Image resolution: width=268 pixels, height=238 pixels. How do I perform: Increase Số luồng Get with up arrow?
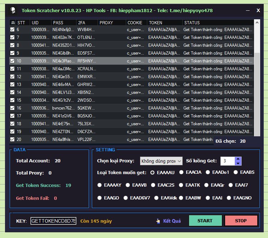238,159
